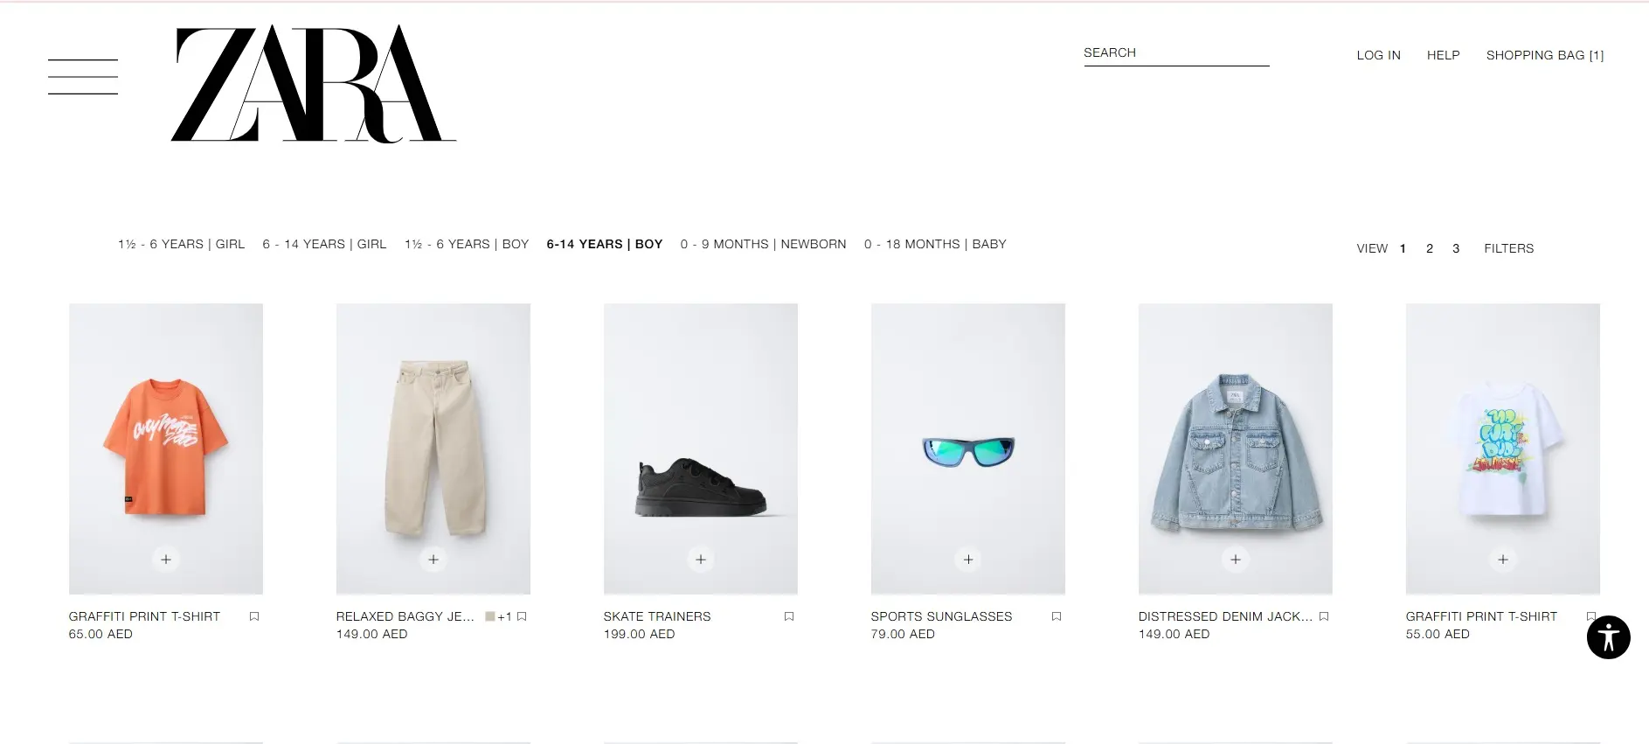This screenshot has width=1649, height=744.
Task: Open the accessibility widget icon
Action: pyautogui.click(x=1608, y=637)
